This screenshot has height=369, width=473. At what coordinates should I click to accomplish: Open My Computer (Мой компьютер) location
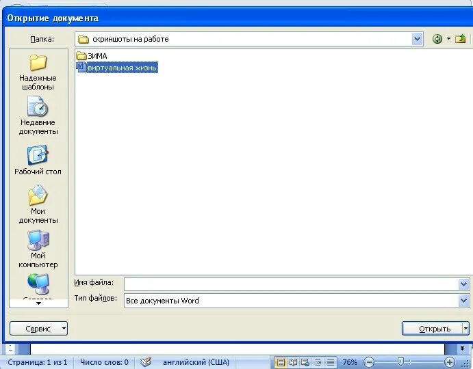point(38,249)
